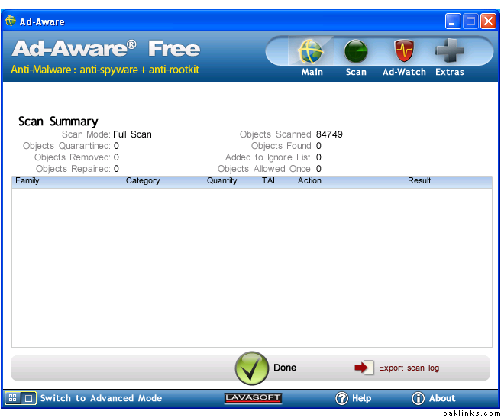Click the Ad-Aware title bar icon

[11, 21]
